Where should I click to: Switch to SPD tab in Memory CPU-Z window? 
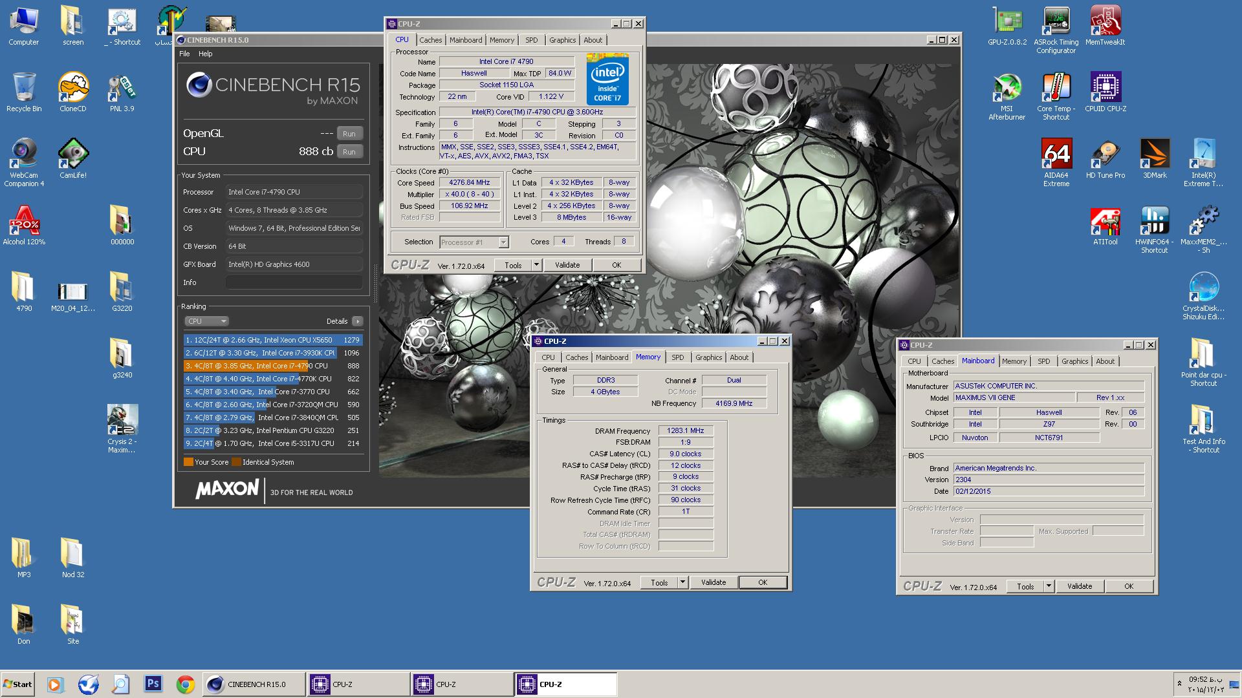click(677, 357)
